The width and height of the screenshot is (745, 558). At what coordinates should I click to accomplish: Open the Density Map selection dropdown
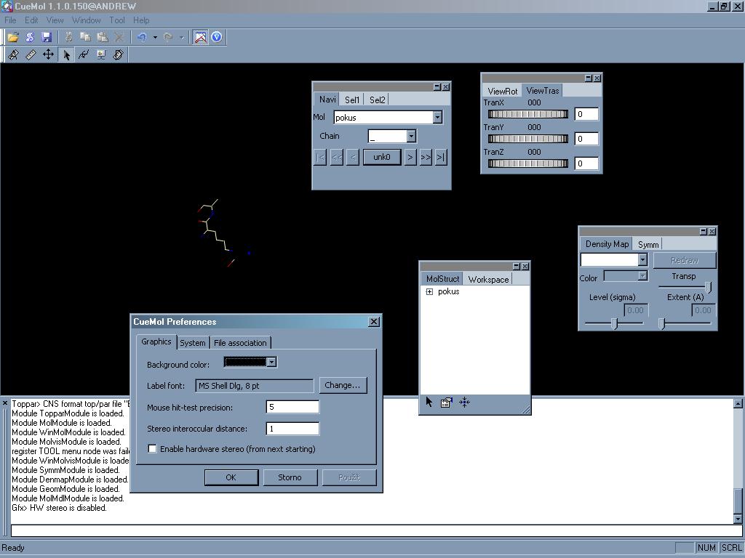pyautogui.click(x=642, y=259)
